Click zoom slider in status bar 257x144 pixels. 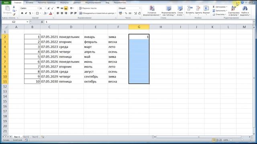coord(242,140)
